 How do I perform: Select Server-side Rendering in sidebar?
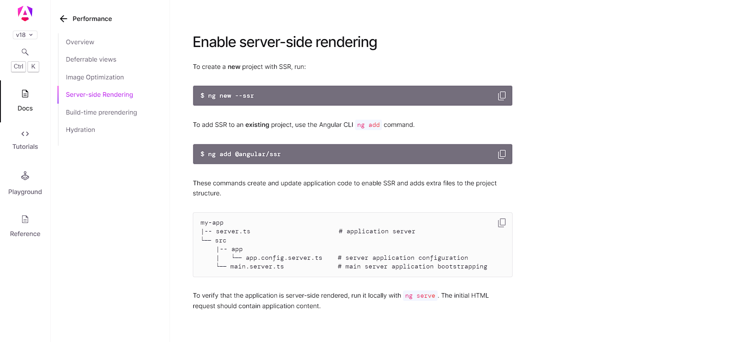click(x=99, y=95)
